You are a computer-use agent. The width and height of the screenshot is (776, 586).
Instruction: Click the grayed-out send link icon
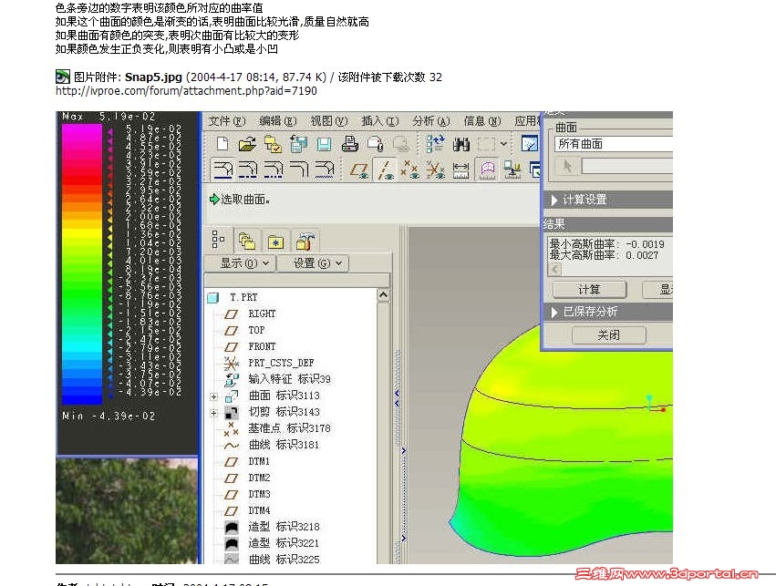coord(401,144)
